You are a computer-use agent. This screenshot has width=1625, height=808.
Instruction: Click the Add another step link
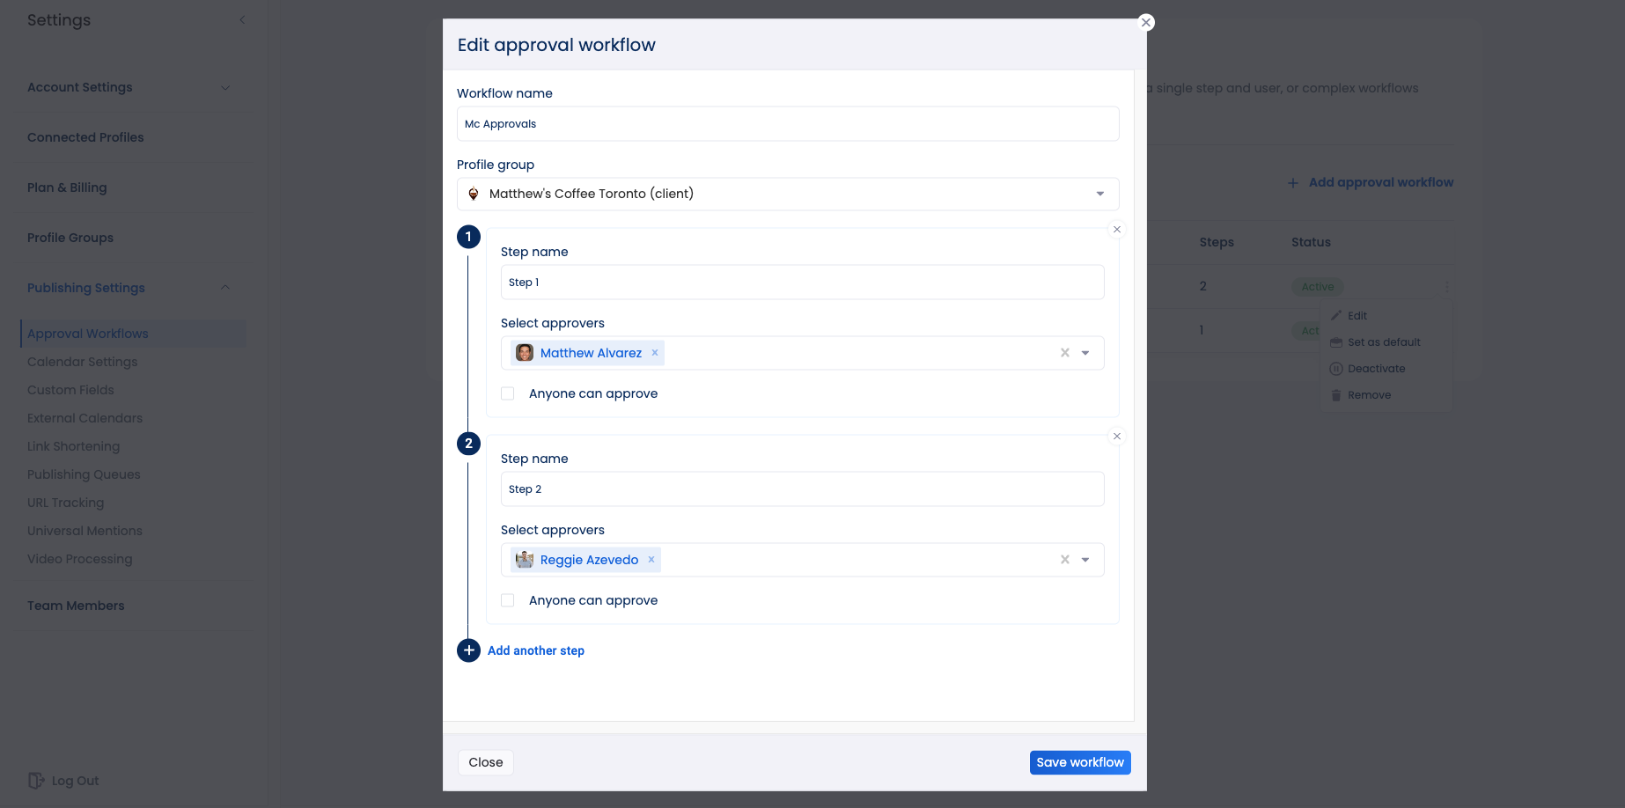(x=536, y=650)
